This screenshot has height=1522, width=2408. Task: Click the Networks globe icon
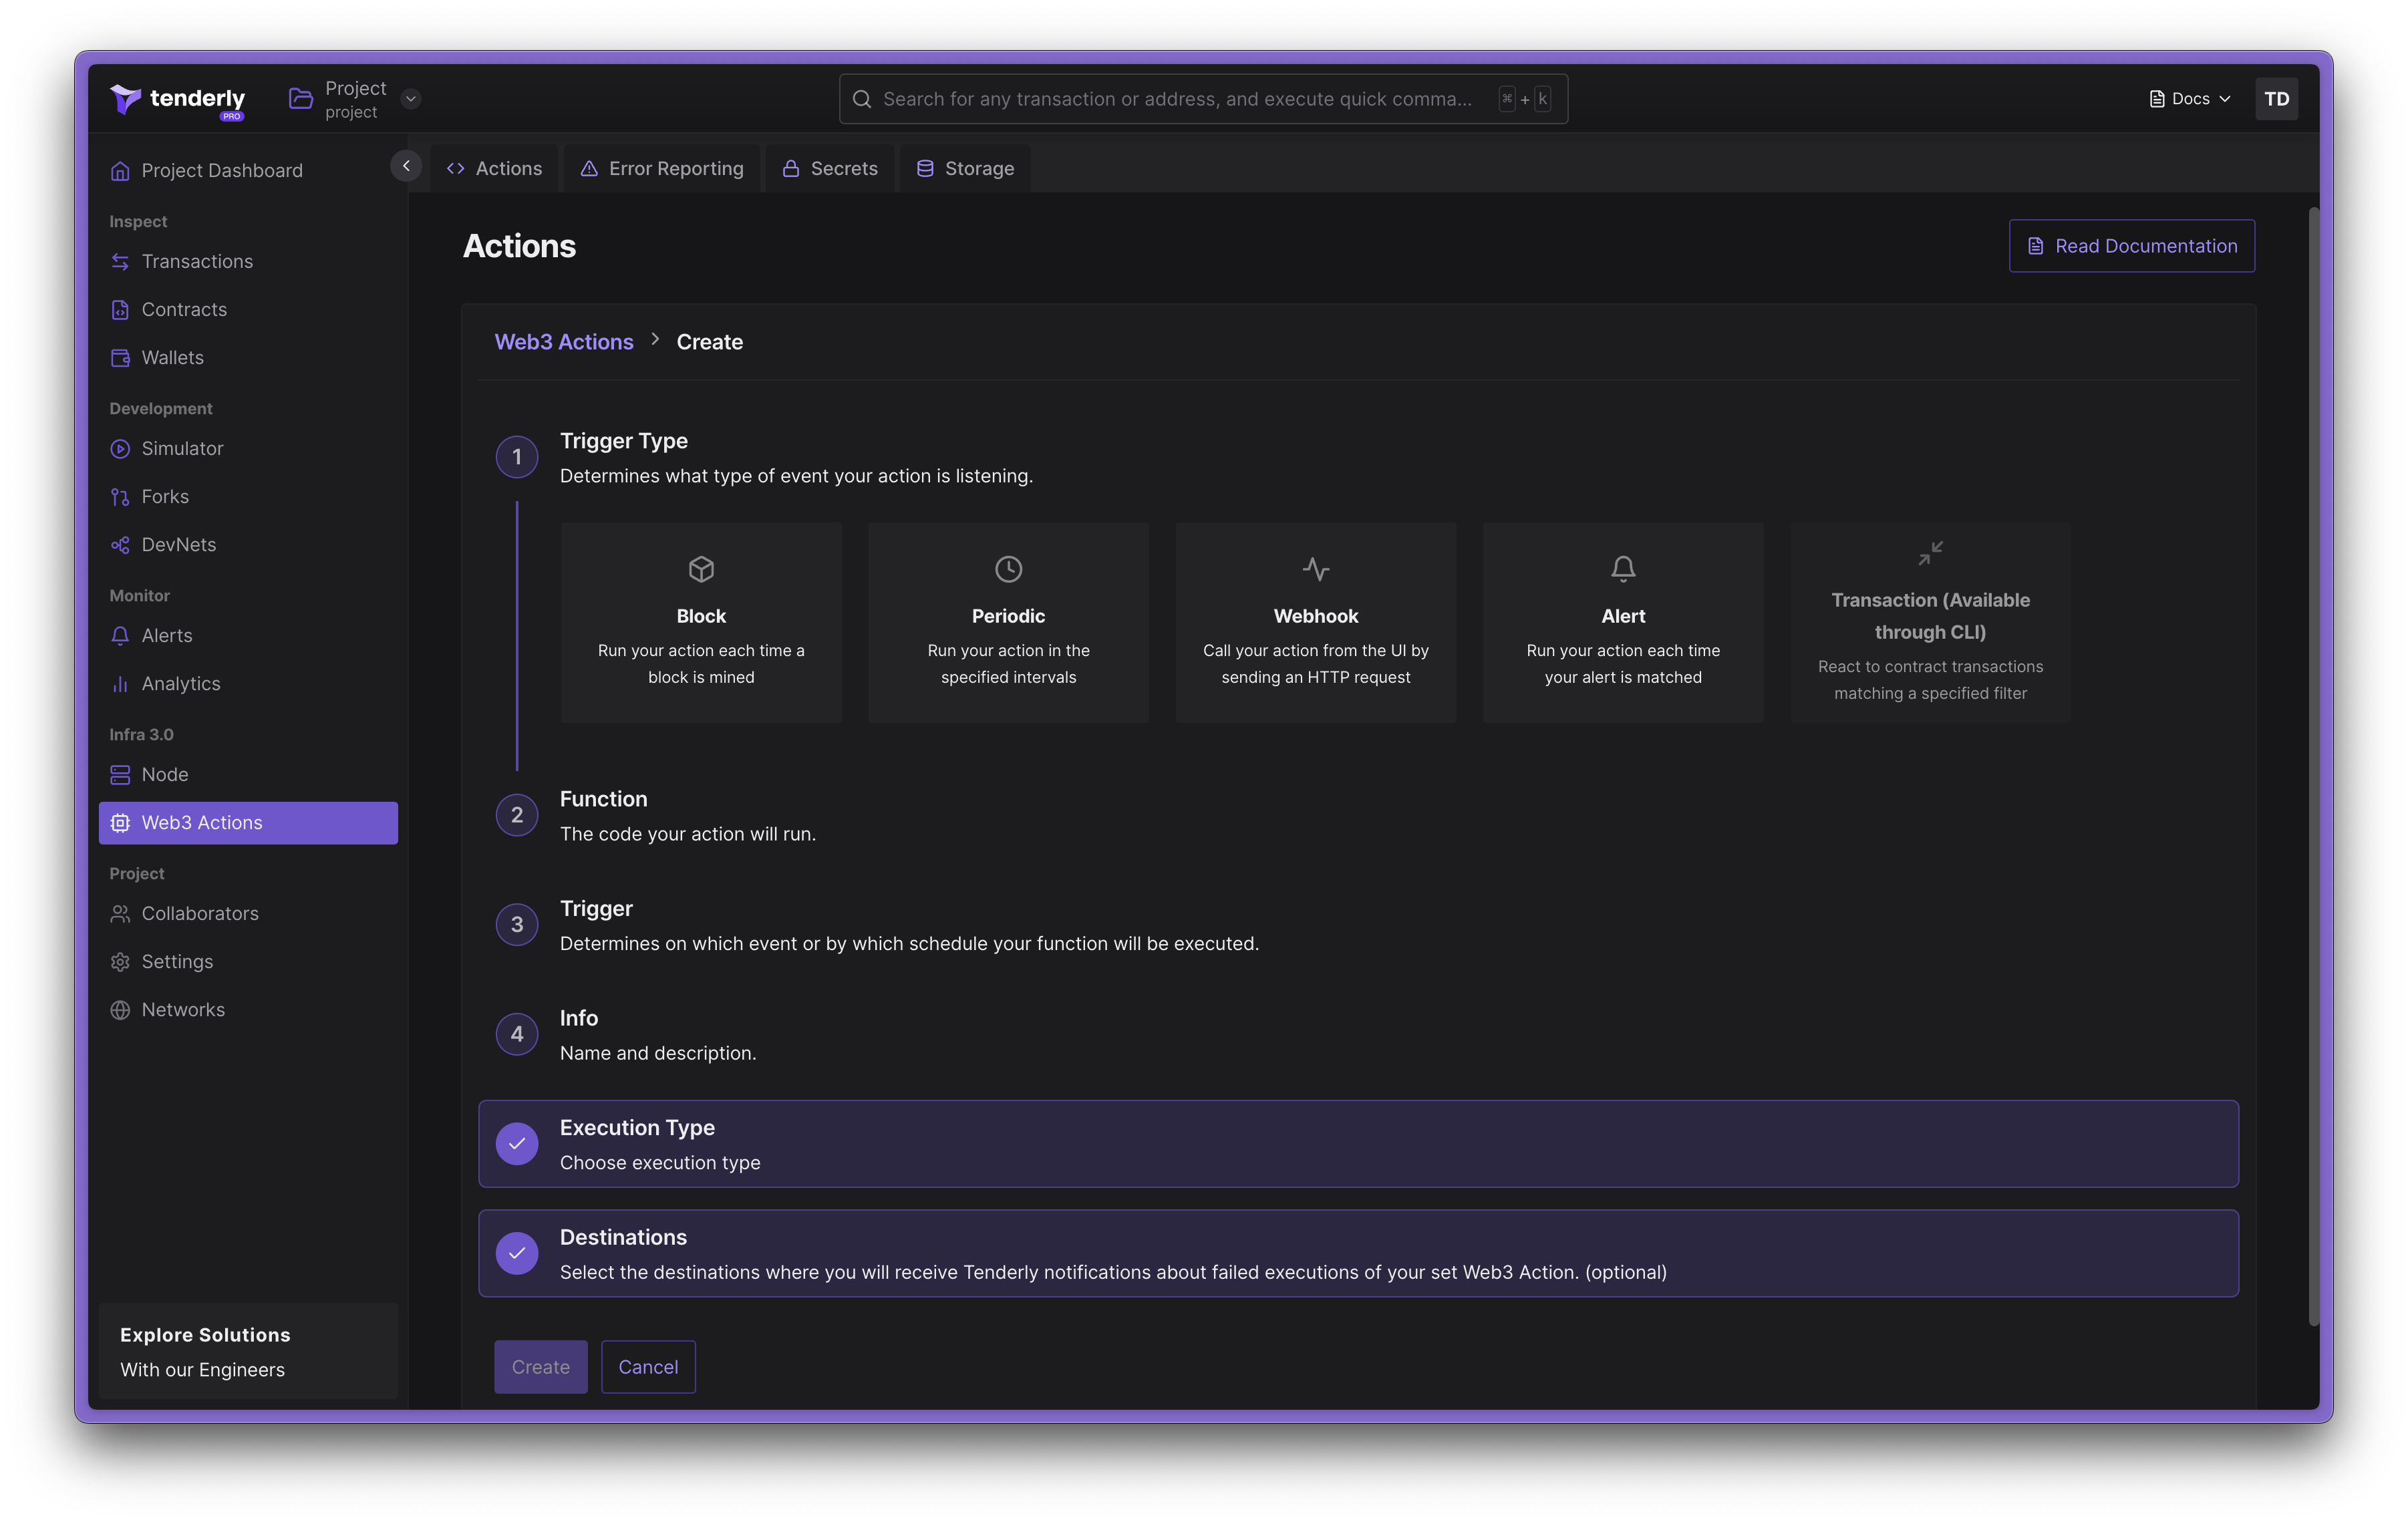click(120, 1010)
